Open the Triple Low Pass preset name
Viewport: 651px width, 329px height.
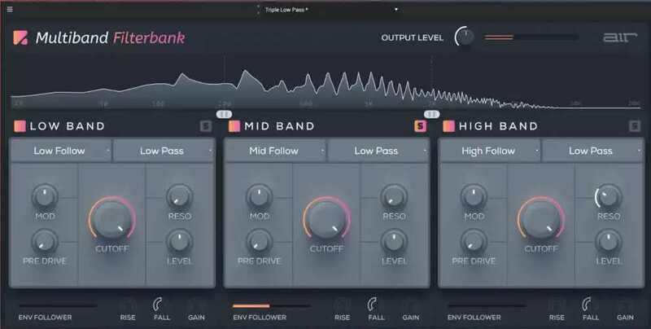[286, 10]
